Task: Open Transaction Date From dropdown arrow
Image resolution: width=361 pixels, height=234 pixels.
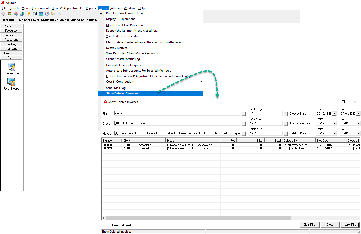Action: point(334,123)
